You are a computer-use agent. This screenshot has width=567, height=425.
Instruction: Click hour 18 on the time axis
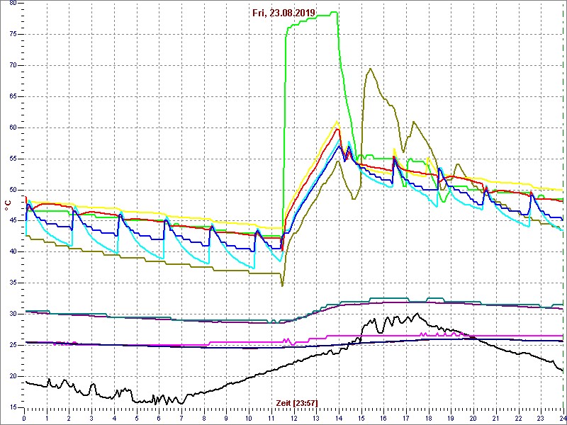429,417
